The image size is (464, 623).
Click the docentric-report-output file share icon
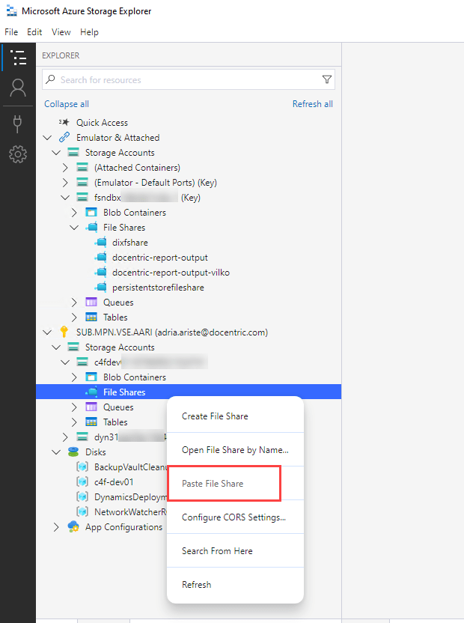101,257
